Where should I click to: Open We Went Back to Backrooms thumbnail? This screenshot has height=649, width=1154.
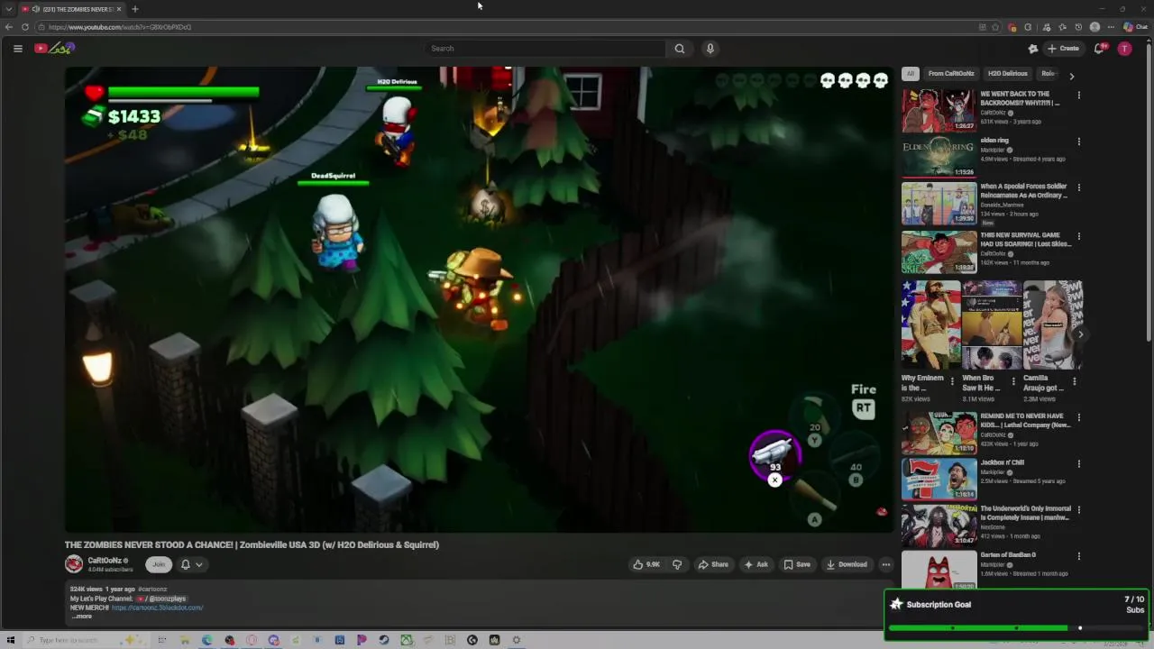(x=939, y=110)
